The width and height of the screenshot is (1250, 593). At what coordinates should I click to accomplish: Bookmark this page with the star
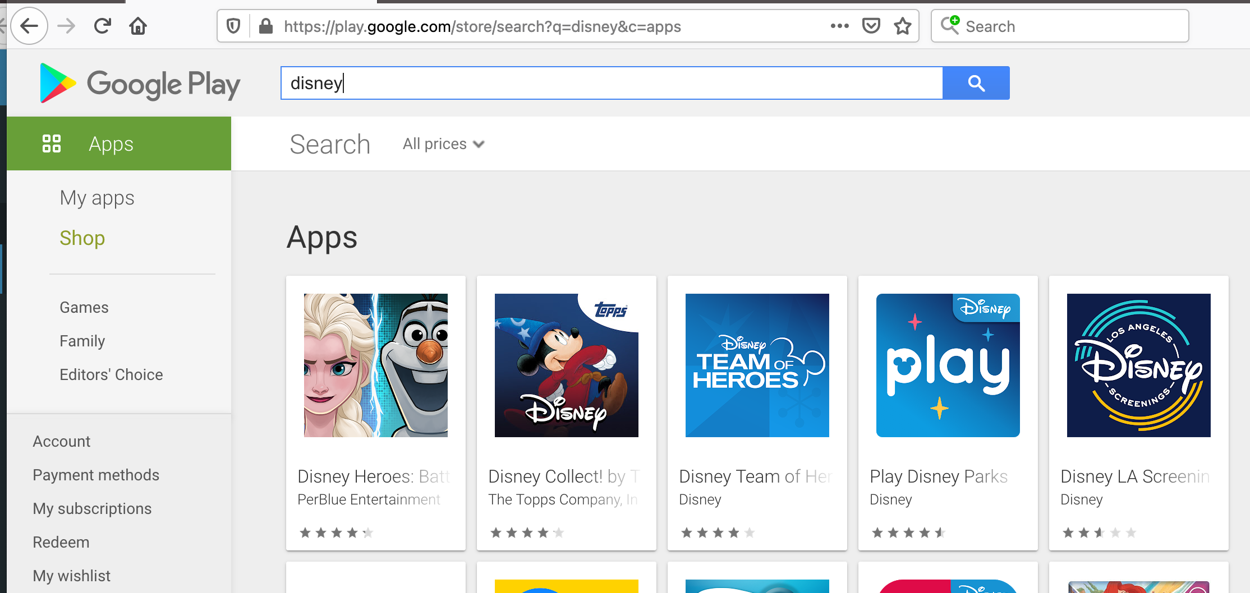click(x=903, y=26)
